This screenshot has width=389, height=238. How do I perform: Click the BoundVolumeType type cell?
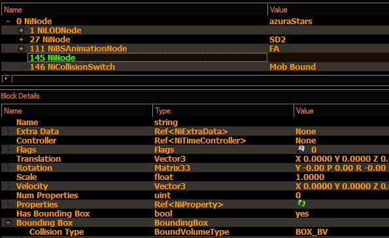coord(192,232)
